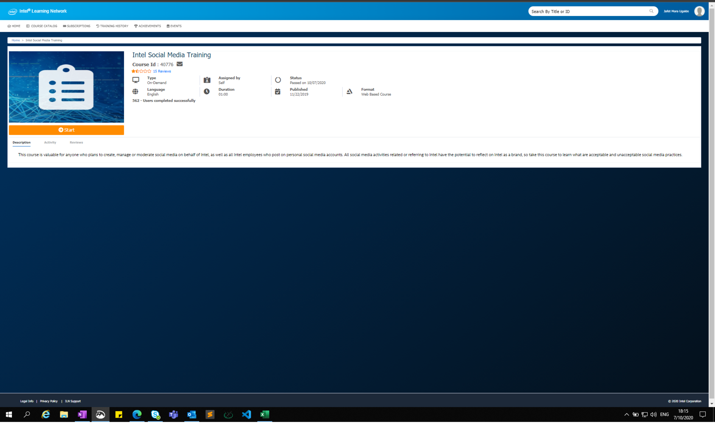Click Home breadcrumb link
The image size is (715, 429).
[16, 40]
